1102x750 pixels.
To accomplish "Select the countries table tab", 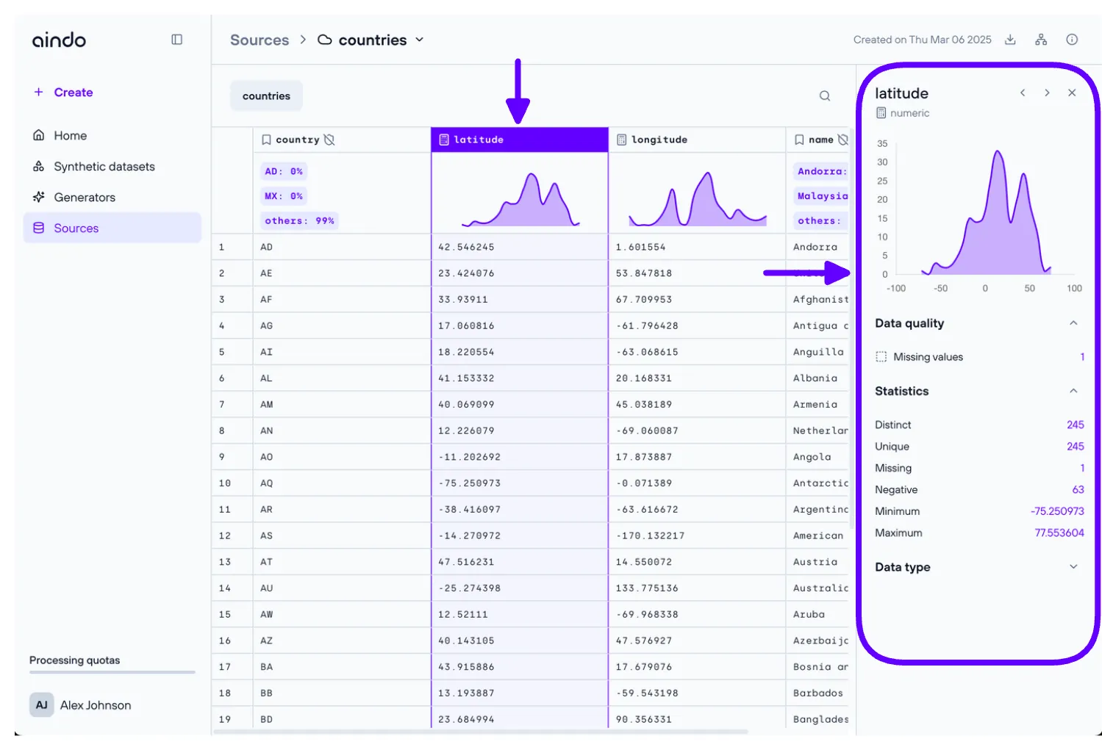I will 266,96.
